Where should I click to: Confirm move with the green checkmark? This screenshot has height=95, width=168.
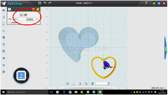pos(38,9)
